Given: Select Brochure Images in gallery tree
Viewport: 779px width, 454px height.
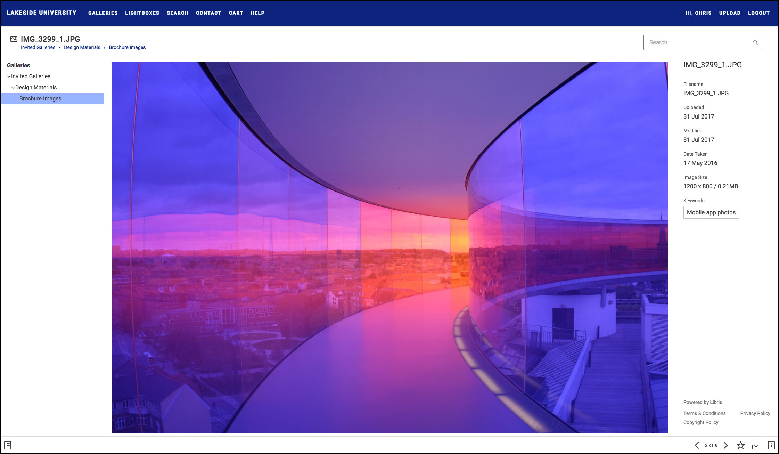Looking at the screenshot, I should tap(40, 99).
